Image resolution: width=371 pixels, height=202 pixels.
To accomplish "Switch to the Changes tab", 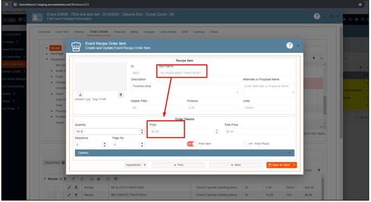I will [x=149, y=32].
